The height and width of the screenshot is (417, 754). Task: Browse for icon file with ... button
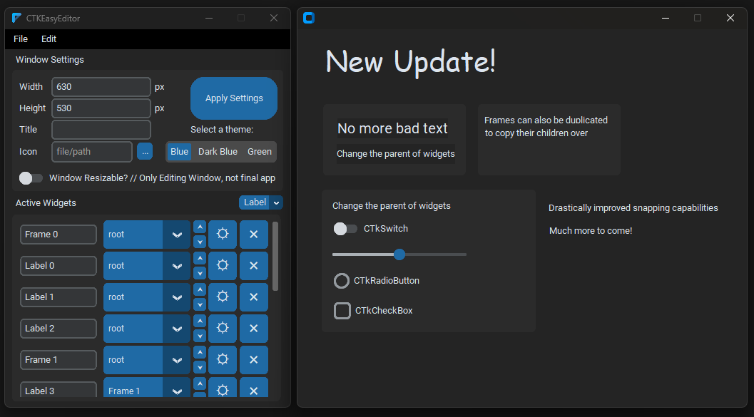click(x=145, y=151)
